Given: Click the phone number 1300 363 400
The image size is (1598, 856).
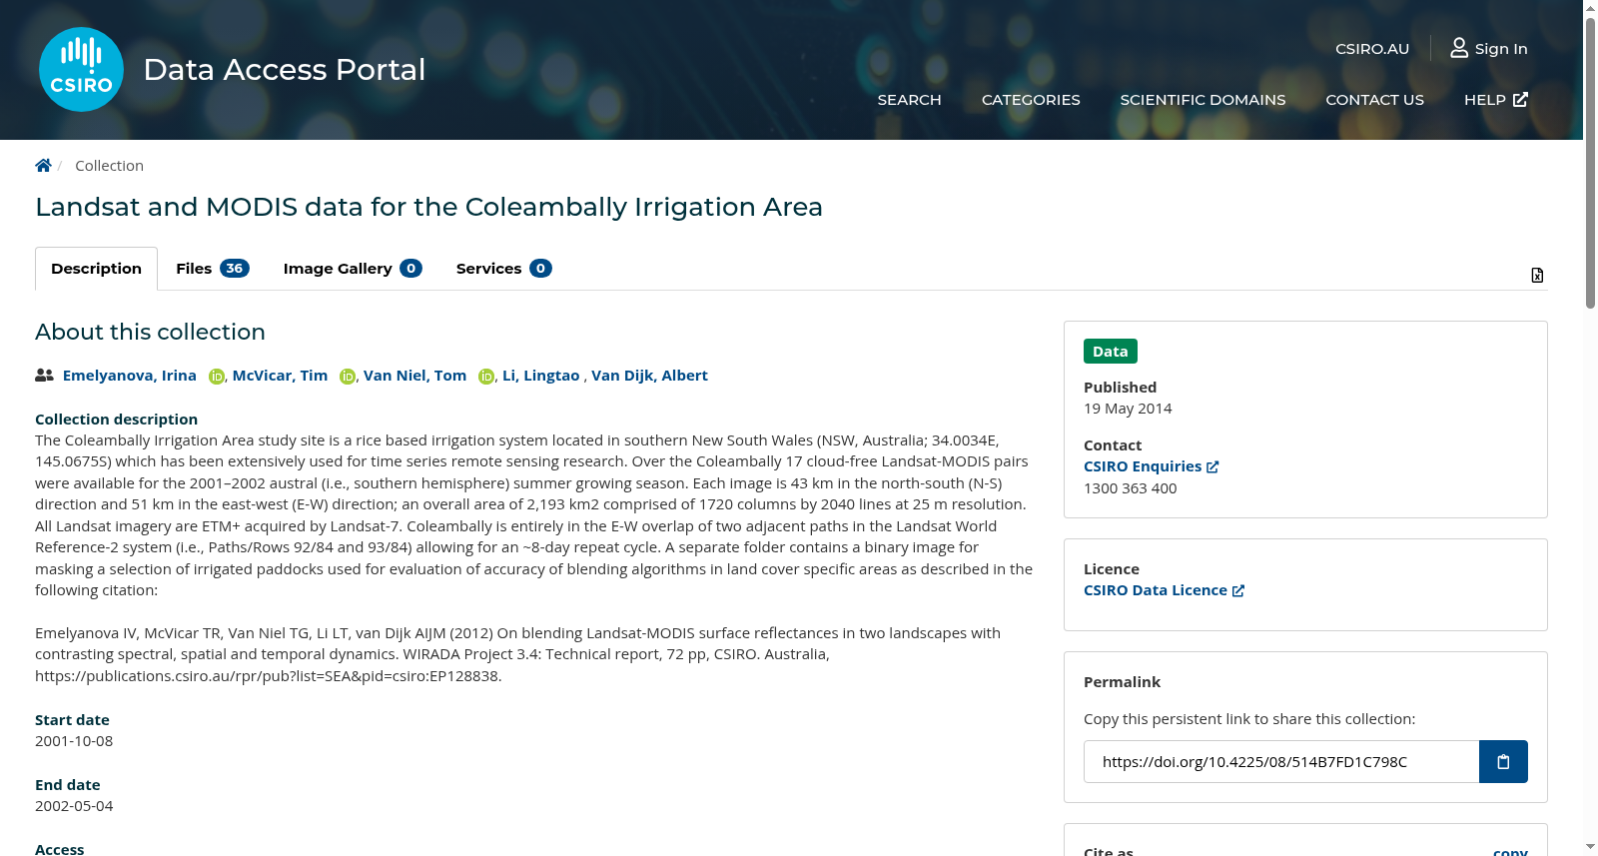Looking at the screenshot, I should pos(1130,488).
